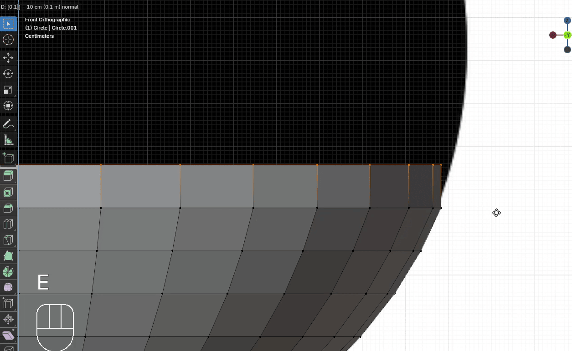This screenshot has width=572, height=351.
Task: Activate the Loop Cut tool
Action: tap(8, 224)
